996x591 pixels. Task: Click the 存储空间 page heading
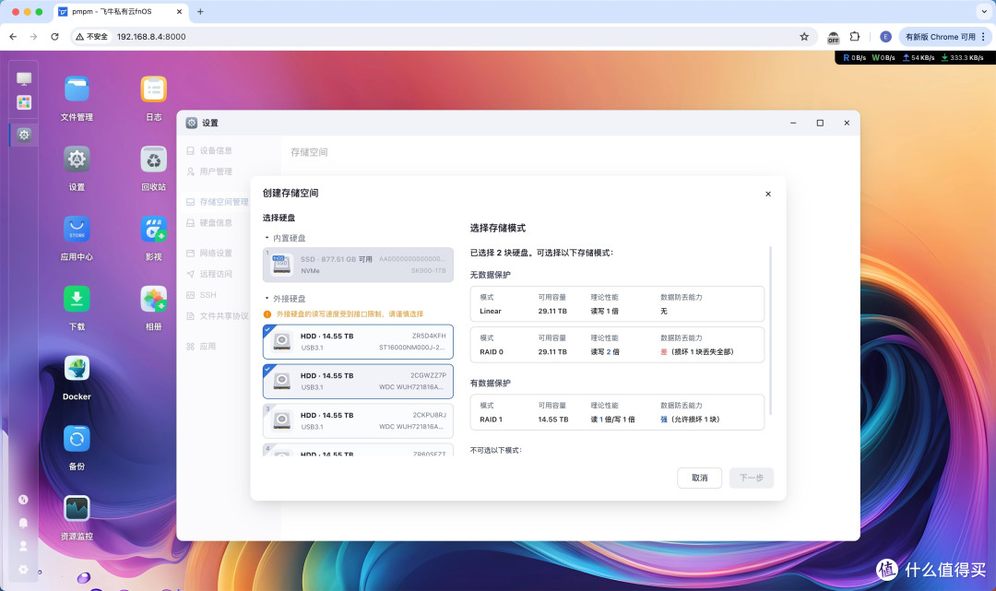pos(309,152)
